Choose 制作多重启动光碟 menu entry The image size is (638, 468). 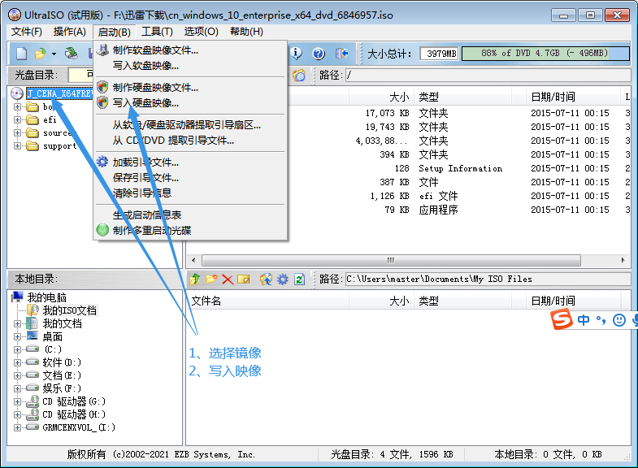click(x=190, y=230)
